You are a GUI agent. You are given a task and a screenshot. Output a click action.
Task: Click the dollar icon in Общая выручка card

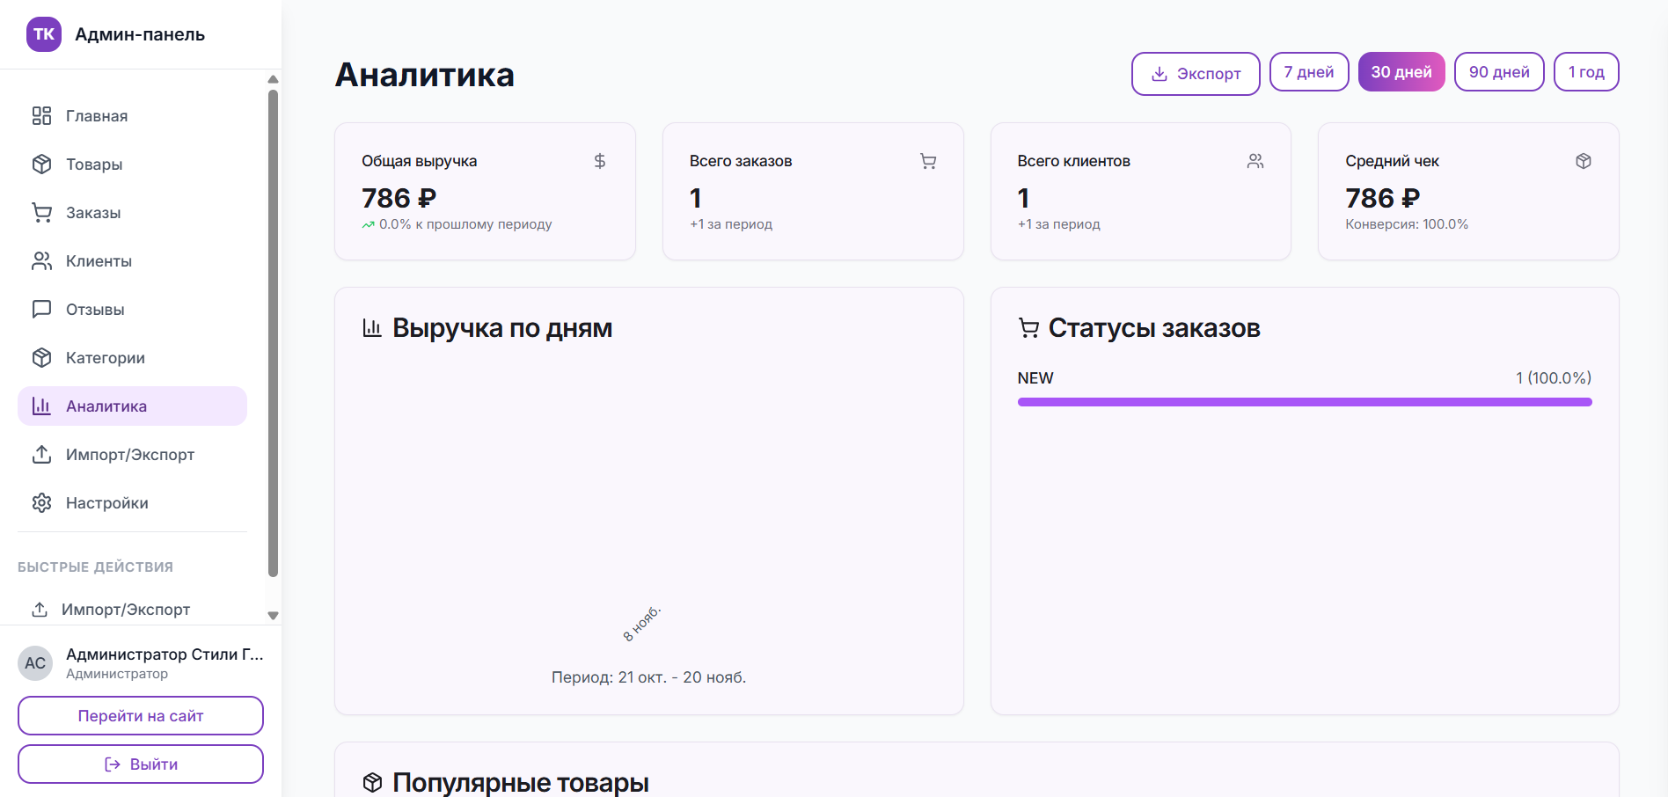[599, 161]
